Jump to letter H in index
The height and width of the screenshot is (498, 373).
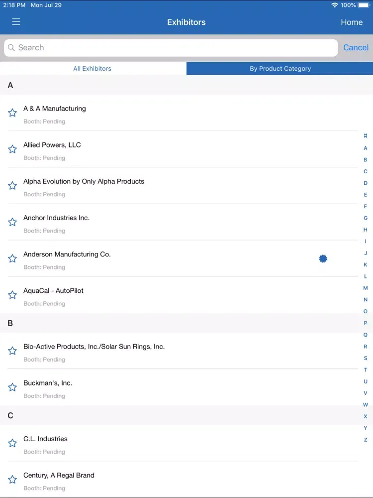click(366, 230)
